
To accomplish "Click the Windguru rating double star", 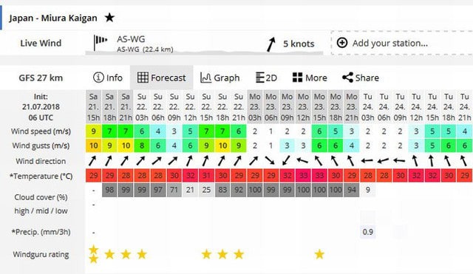I will coord(94,254).
